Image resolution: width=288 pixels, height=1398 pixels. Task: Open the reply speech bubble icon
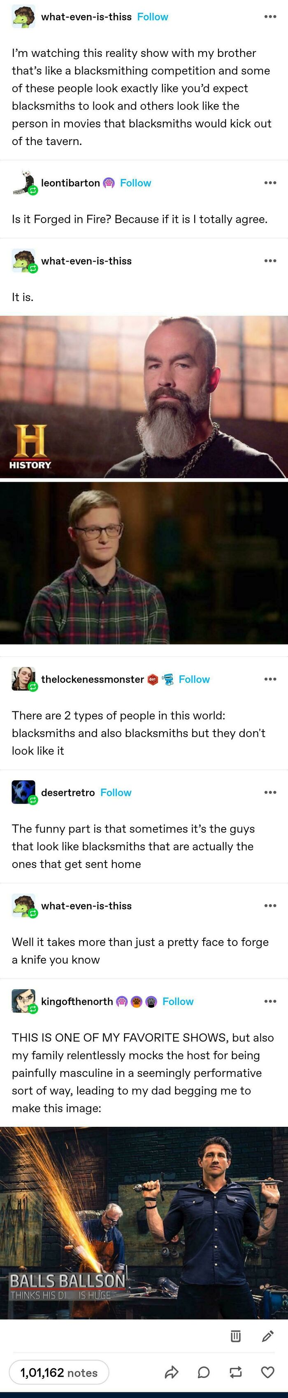pos(204,1372)
